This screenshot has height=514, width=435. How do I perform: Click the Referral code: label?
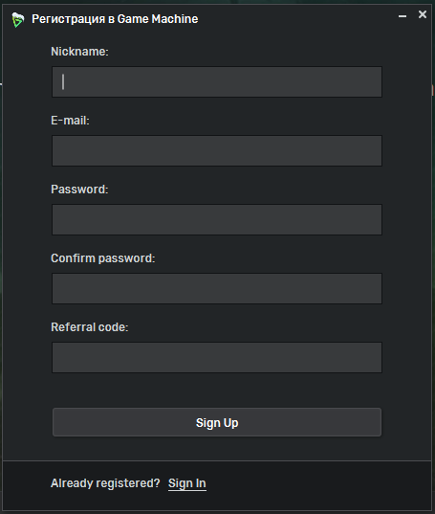click(x=90, y=326)
